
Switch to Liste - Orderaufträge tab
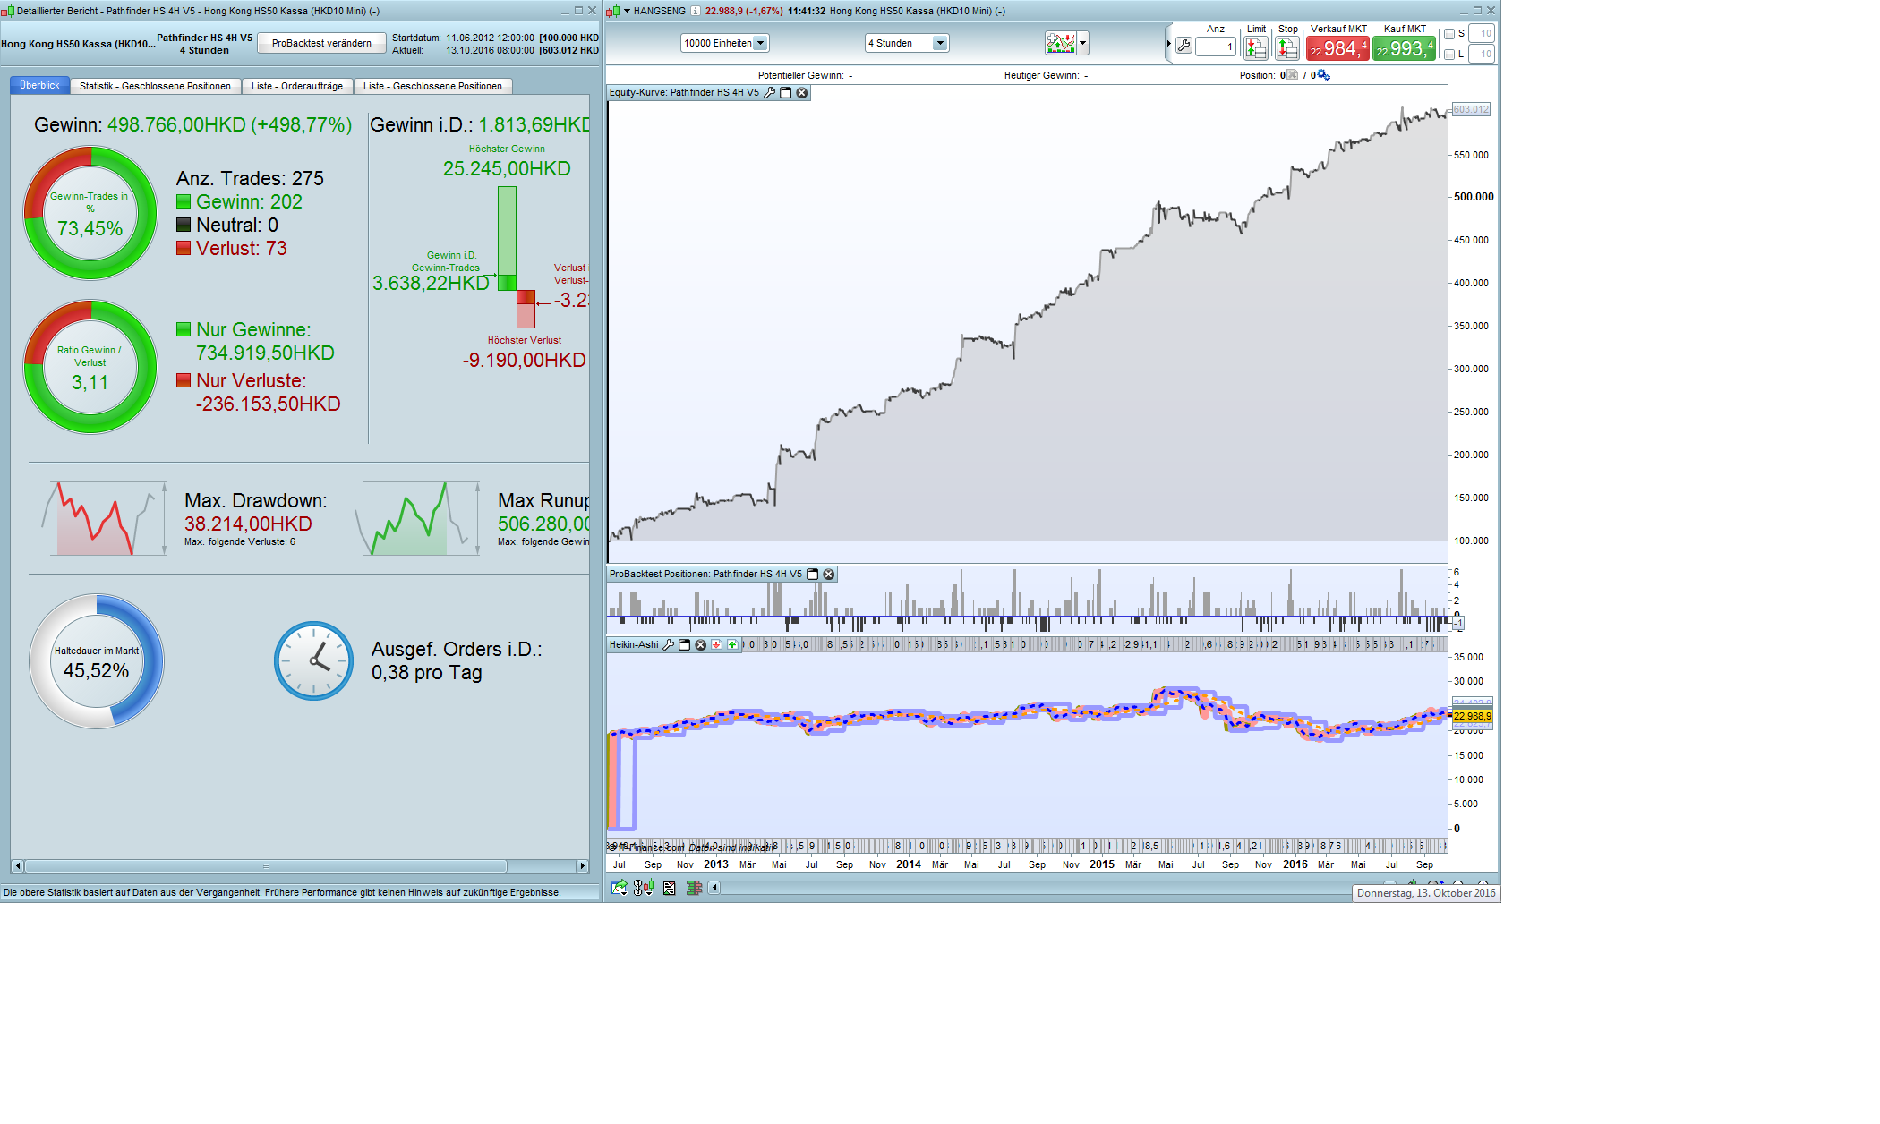(x=296, y=86)
